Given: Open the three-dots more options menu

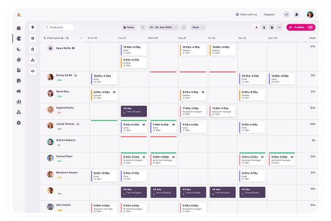Looking at the screenshot, I should point(279,28).
